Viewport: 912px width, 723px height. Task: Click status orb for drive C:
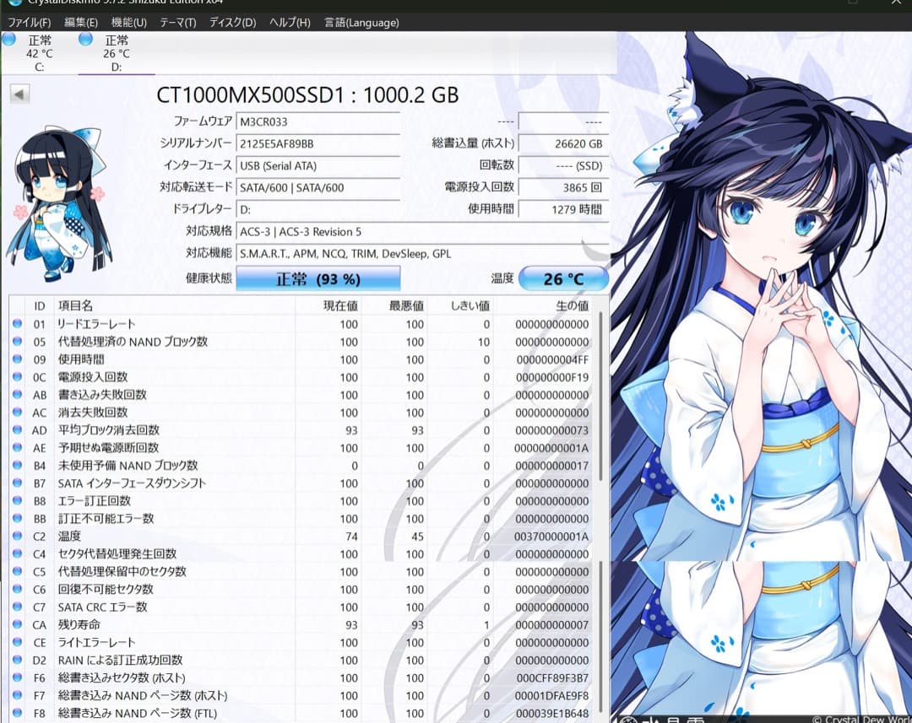(x=9, y=39)
